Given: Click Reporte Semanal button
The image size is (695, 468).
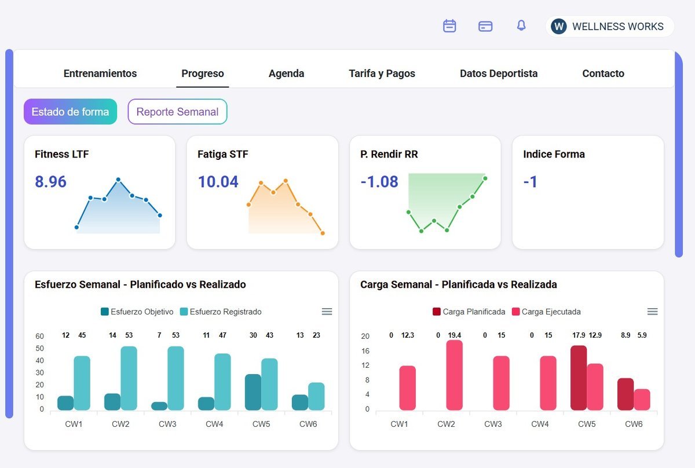Looking at the screenshot, I should [177, 112].
